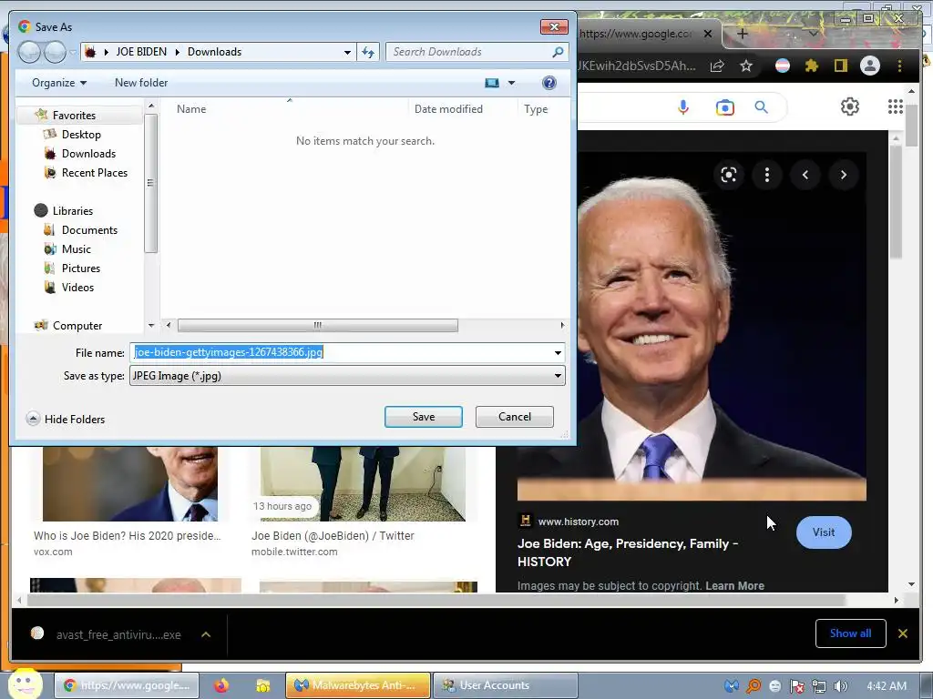The height and width of the screenshot is (699, 933).
Task: Open the Organize dropdown menu
Action: [59, 83]
